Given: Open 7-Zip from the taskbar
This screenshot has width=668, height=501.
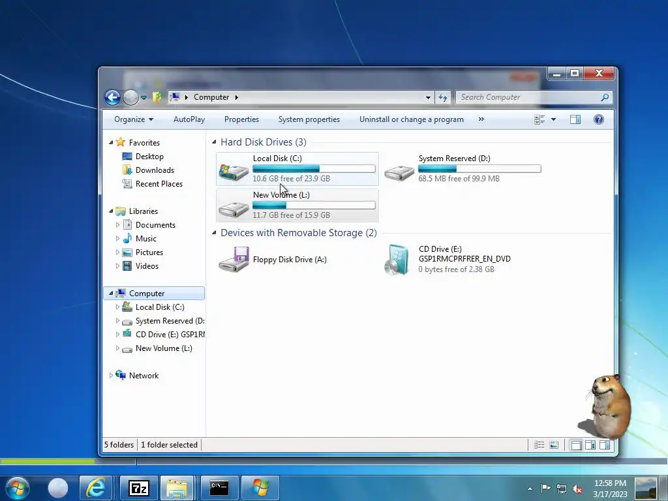Looking at the screenshot, I should coord(139,488).
